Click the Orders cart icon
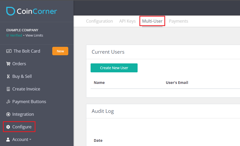The height and width of the screenshot is (146, 240). [8, 64]
